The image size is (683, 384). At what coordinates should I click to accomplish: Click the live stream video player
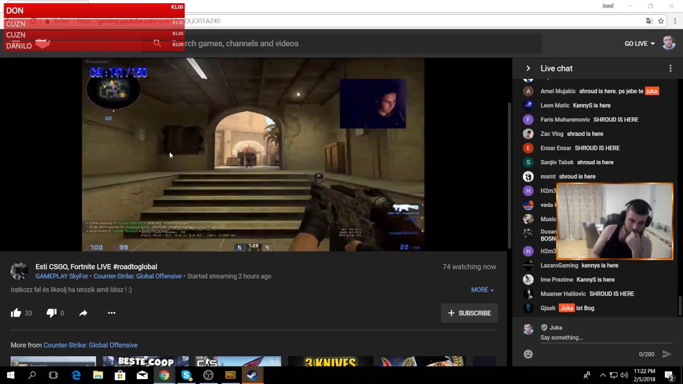(x=253, y=155)
